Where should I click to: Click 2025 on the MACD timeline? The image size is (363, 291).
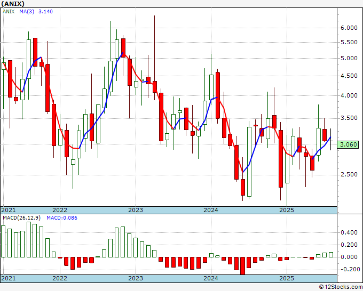click(287, 278)
